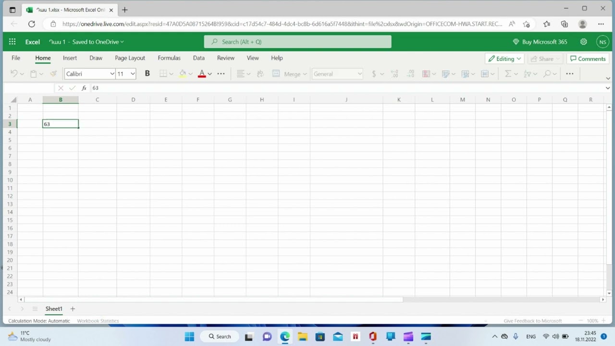Click the AutoSum sigma icon

[508, 74]
